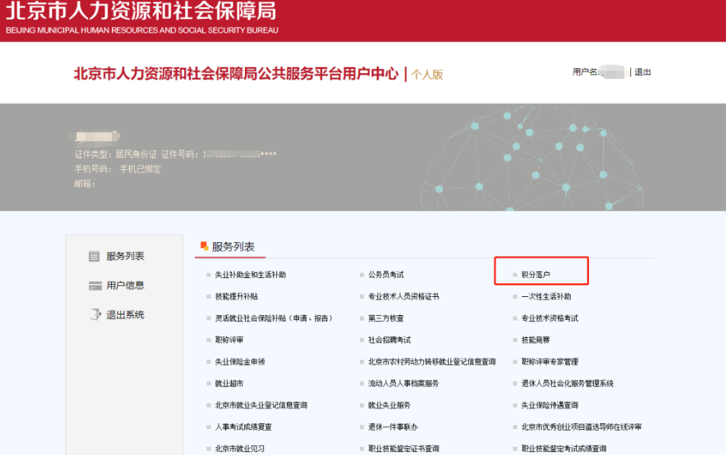This screenshot has height=455, width=726.
Task: Click the 证件类型 居民身份证 text
Action: tap(116, 154)
